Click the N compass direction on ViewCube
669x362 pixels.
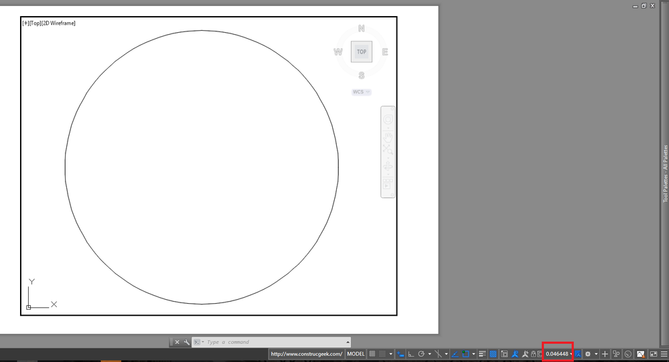[x=362, y=29]
